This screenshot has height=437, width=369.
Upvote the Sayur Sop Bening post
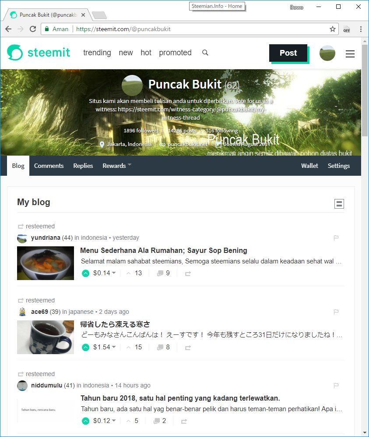(x=86, y=274)
